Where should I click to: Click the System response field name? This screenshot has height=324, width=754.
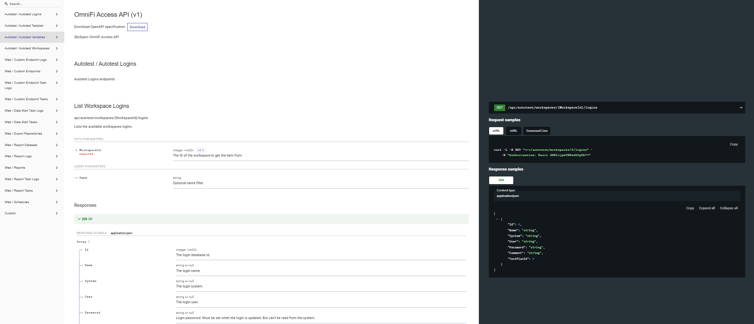91,281
